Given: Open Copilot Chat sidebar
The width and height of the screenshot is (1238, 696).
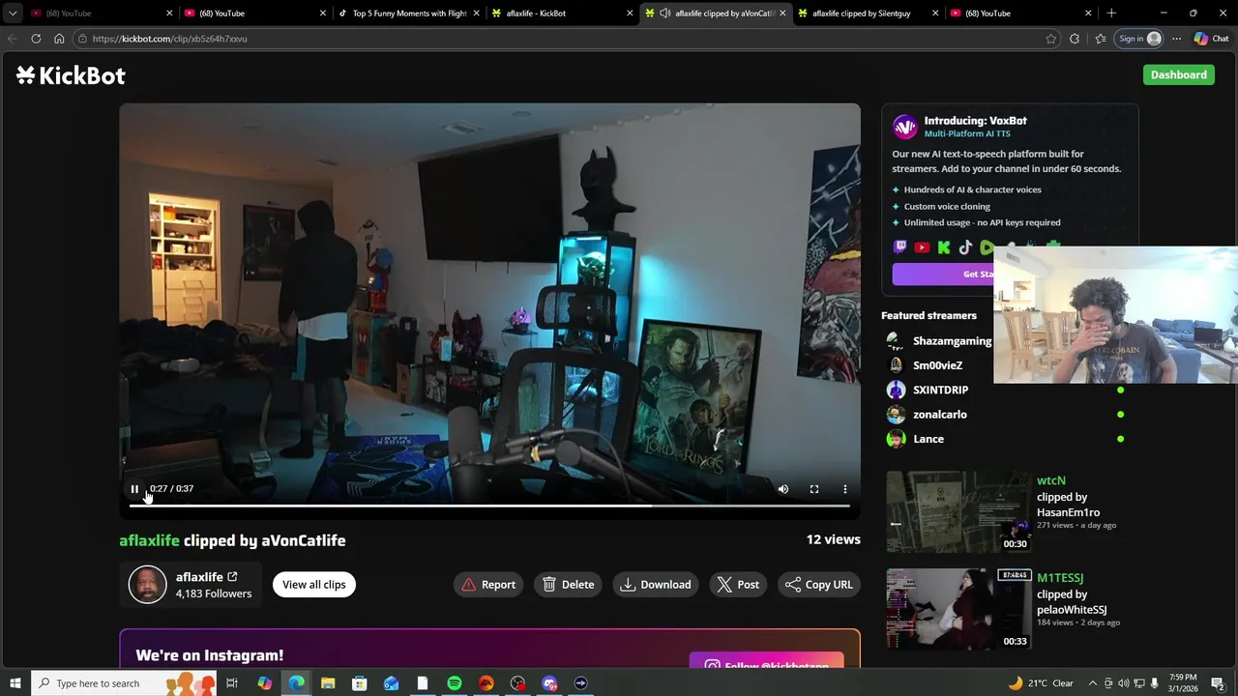Looking at the screenshot, I should tap(1212, 39).
